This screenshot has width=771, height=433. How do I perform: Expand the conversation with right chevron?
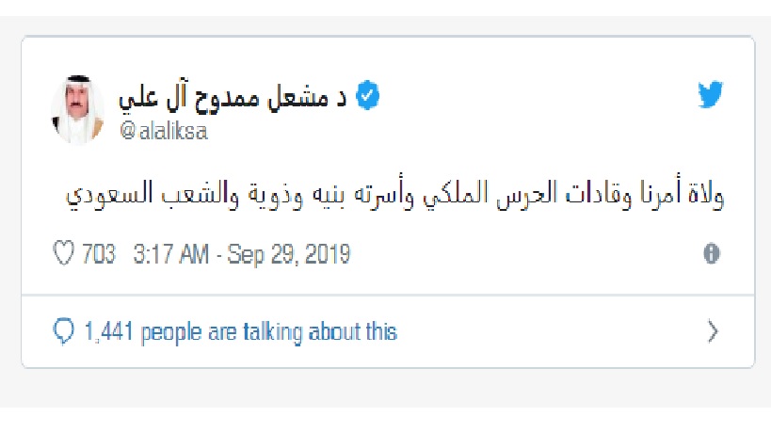[713, 331]
